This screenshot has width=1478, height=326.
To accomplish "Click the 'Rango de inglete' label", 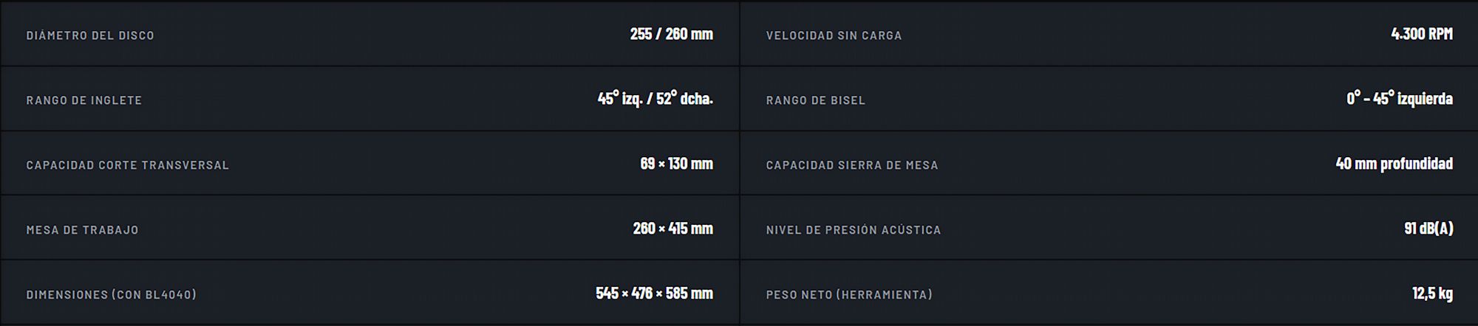I will click(x=84, y=100).
